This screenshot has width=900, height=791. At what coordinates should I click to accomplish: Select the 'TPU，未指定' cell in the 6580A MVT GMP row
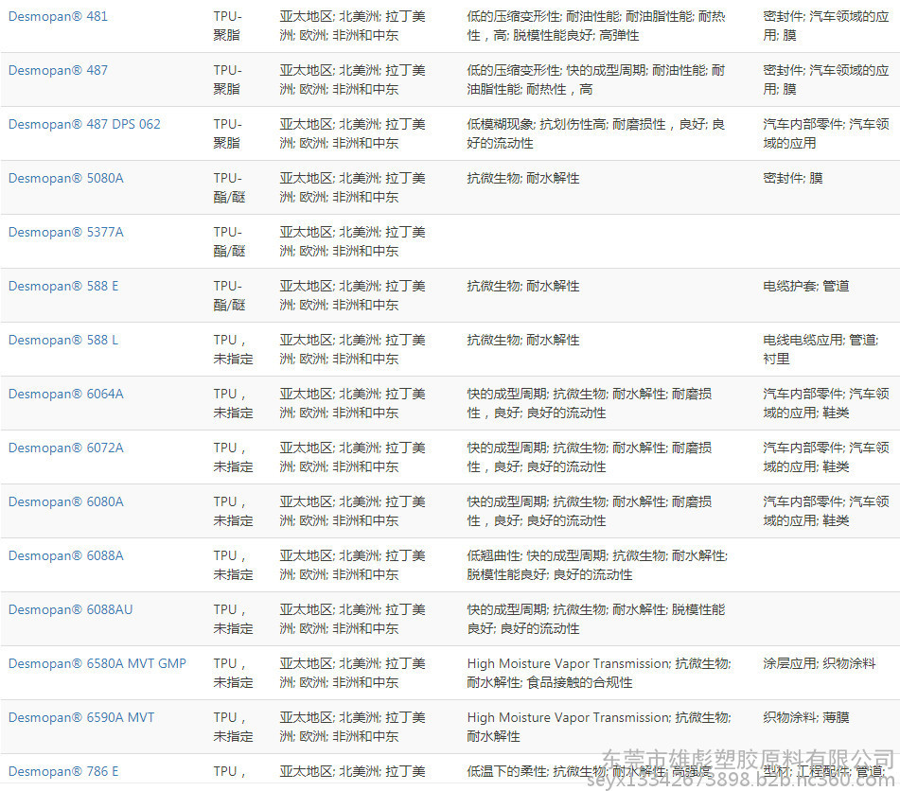point(233,674)
